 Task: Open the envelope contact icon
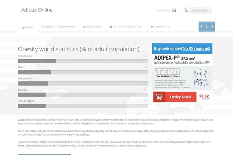click(174, 10)
